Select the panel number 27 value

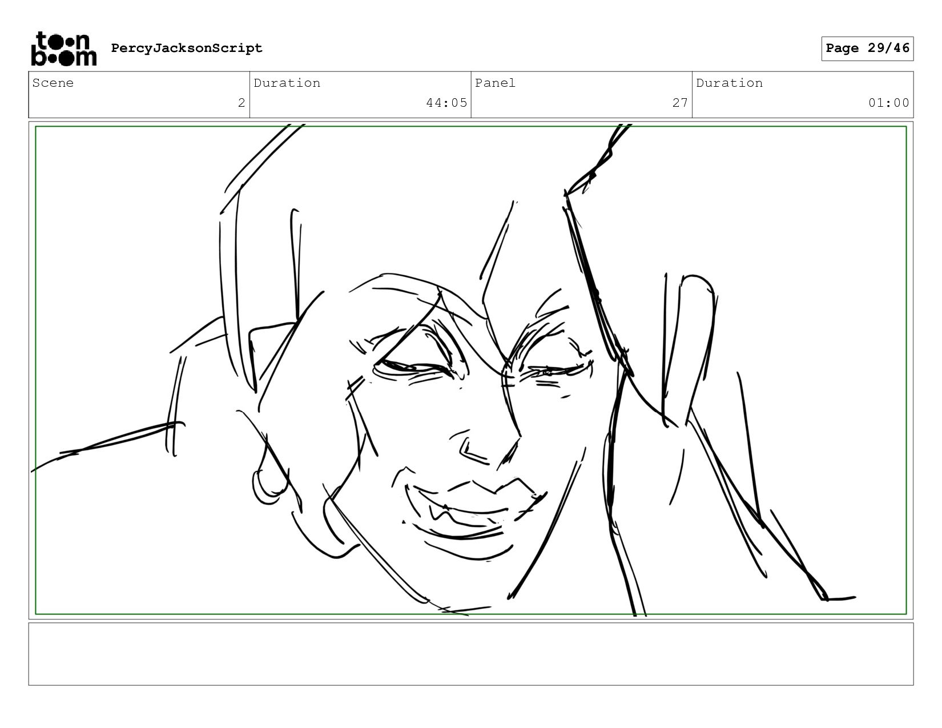coord(680,103)
